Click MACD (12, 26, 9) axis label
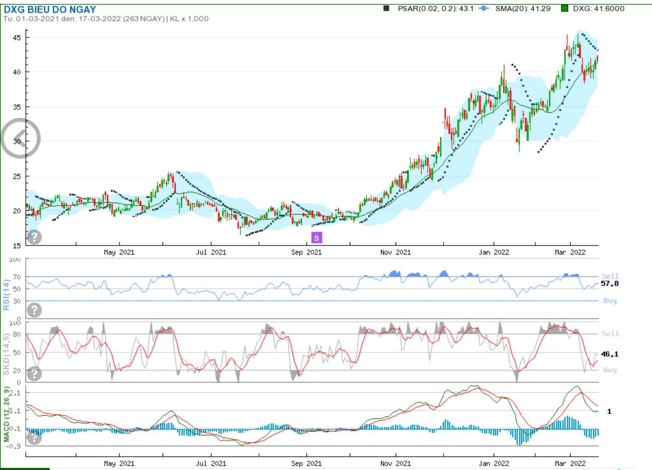Viewport: 652px width, 470px height. (x=6, y=414)
